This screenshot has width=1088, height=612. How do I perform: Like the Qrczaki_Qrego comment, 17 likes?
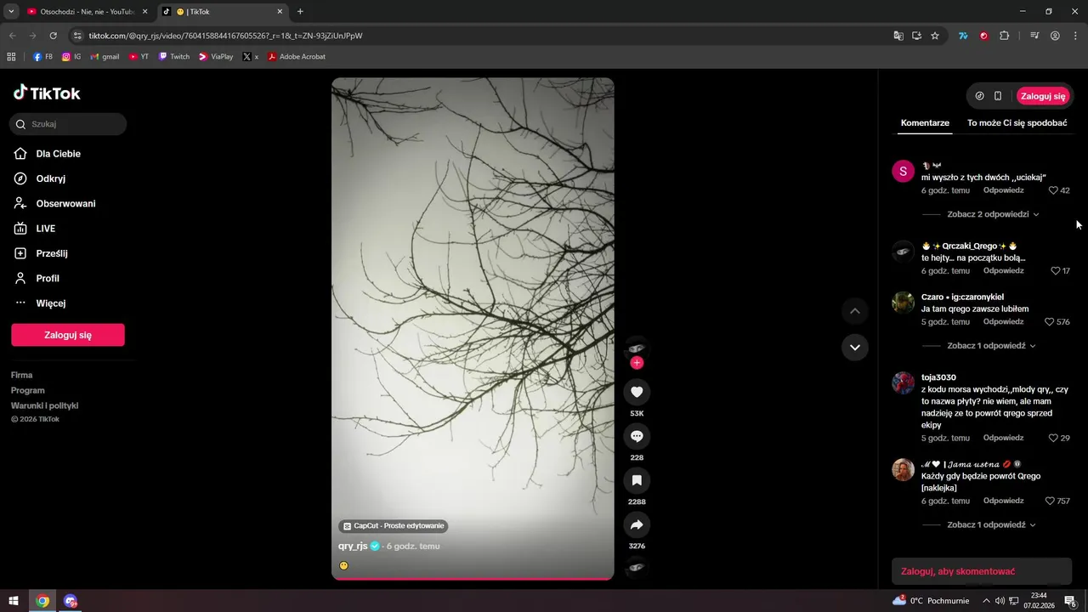(1056, 270)
